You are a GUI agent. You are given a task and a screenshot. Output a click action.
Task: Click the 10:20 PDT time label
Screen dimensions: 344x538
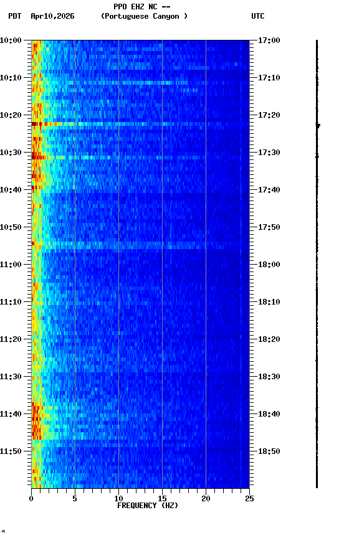click(11, 115)
